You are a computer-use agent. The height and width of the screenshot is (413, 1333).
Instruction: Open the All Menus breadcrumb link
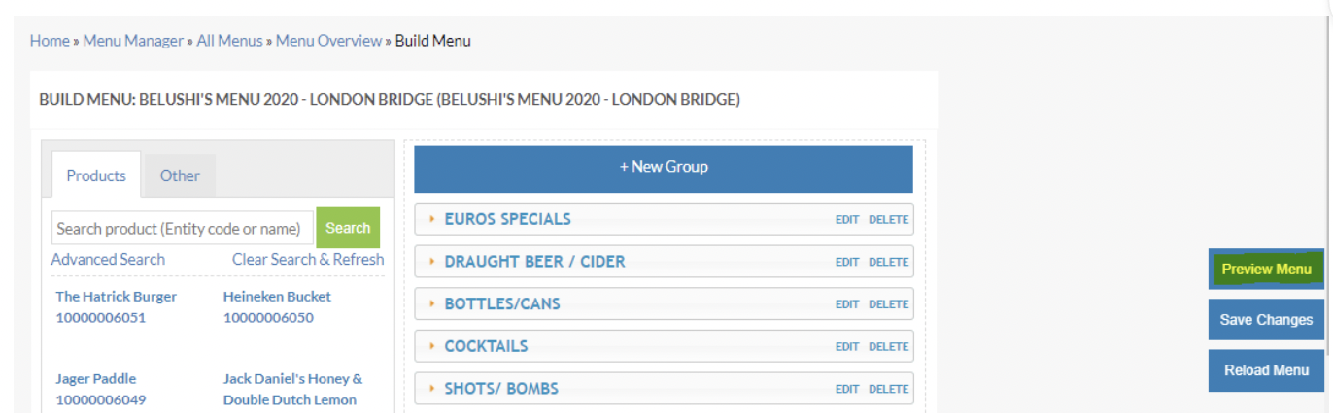229,41
